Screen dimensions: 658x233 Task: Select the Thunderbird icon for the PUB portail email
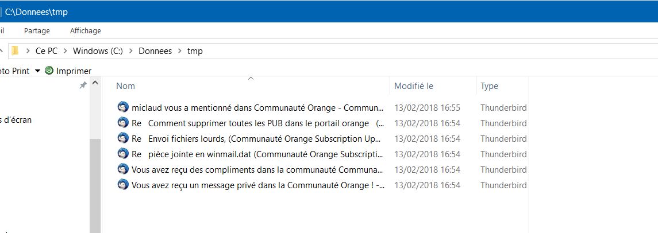click(122, 123)
